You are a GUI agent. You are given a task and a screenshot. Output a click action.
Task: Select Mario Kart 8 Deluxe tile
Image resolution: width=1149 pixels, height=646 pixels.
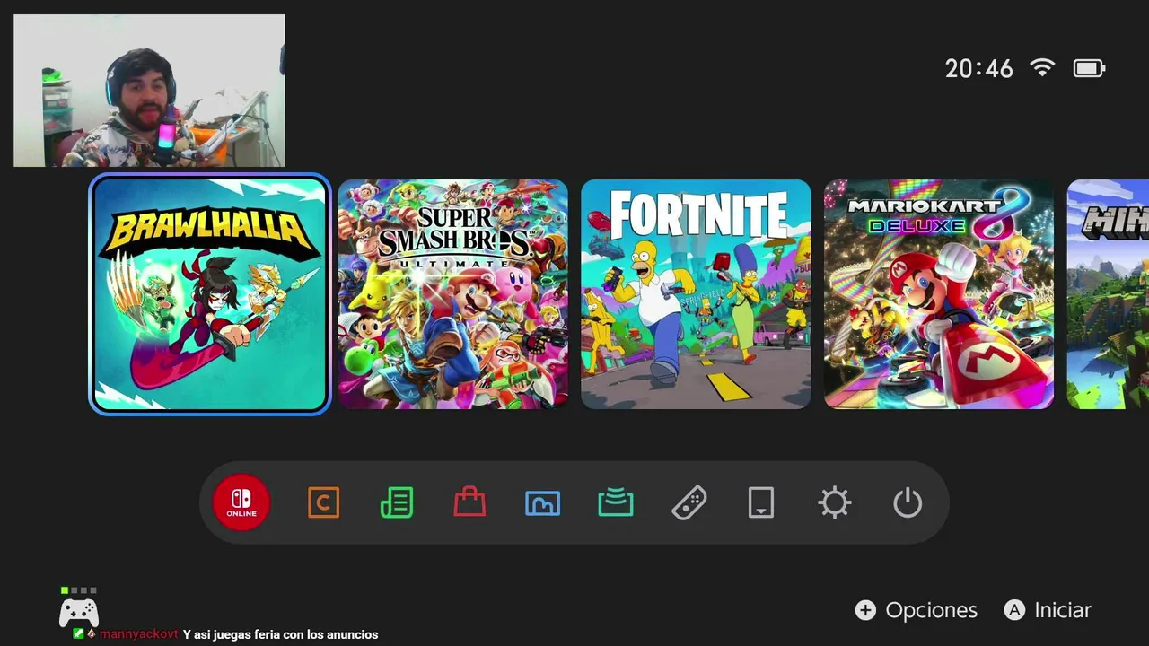pyautogui.click(x=939, y=294)
